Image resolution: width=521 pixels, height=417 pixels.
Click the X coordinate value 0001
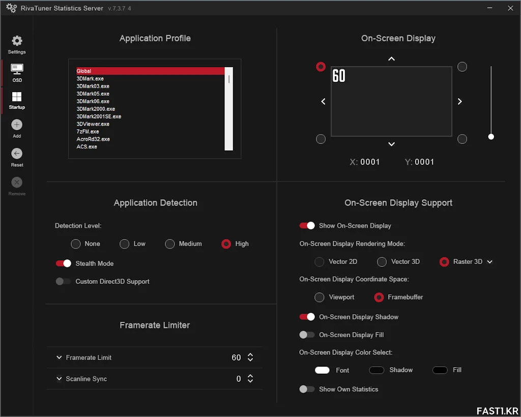point(370,162)
